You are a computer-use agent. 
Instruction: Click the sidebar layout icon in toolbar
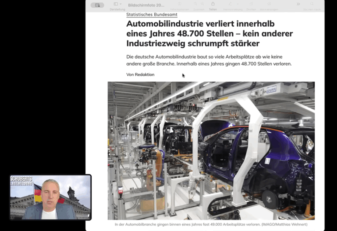tap(116, 4)
